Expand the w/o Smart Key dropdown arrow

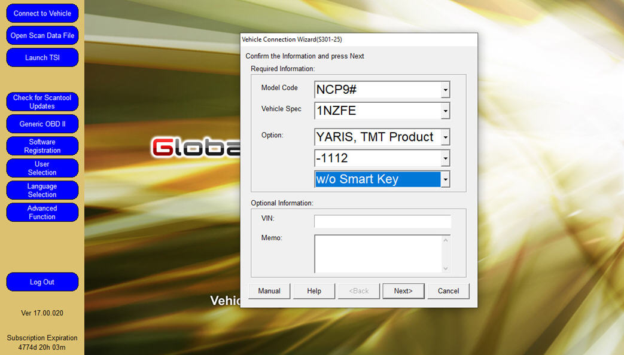(445, 179)
